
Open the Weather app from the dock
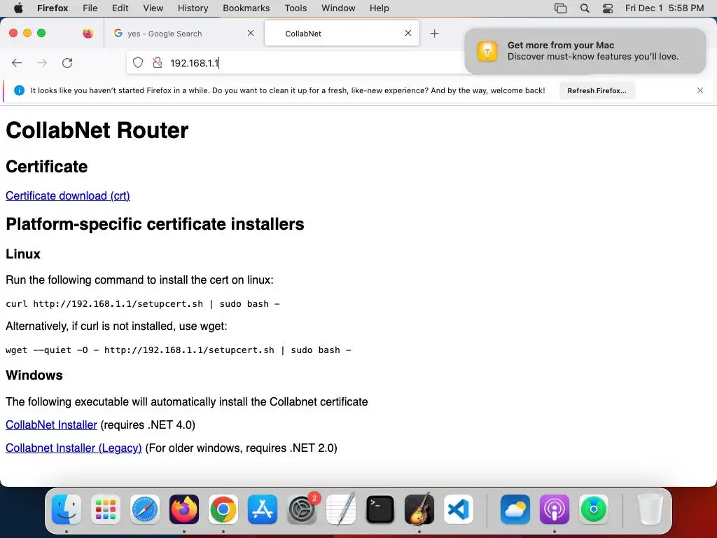[515, 509]
